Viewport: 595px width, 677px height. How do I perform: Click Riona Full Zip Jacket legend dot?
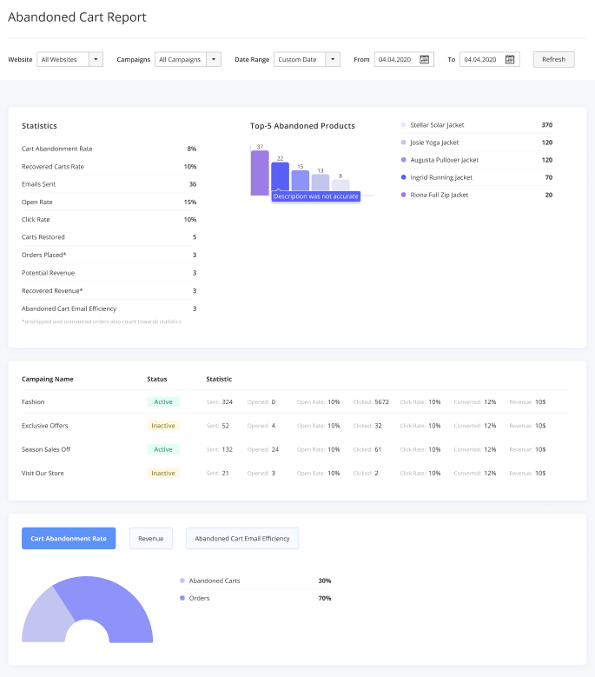click(x=403, y=195)
